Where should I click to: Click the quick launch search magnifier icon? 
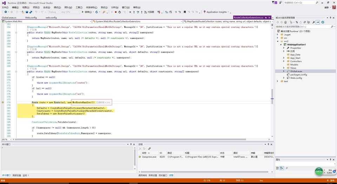pyautogui.click(x=317, y=2)
